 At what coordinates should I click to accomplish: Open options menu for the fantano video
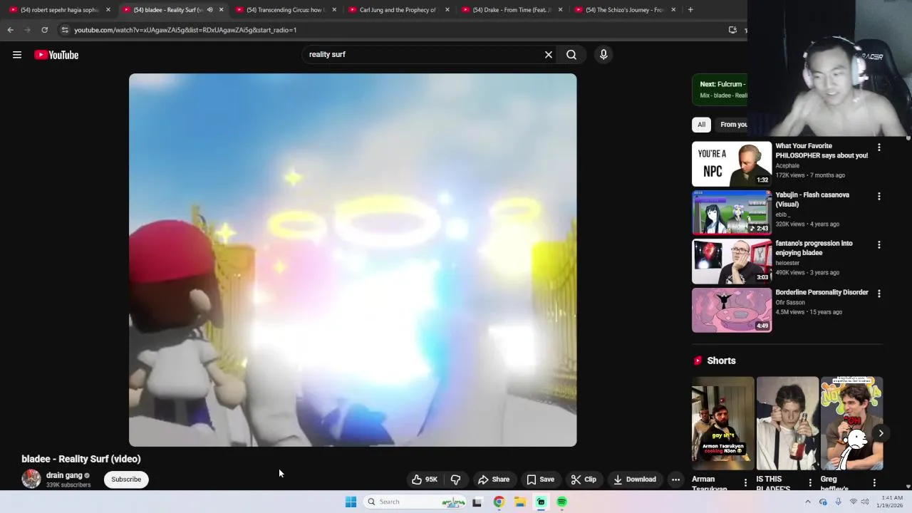click(879, 244)
